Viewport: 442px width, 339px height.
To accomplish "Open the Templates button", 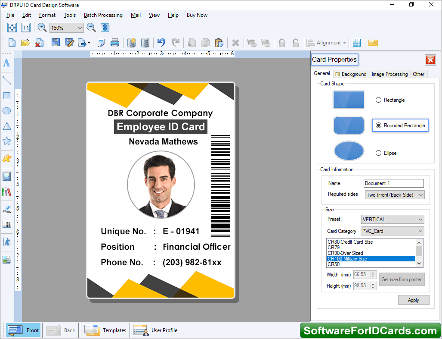I will point(105,330).
